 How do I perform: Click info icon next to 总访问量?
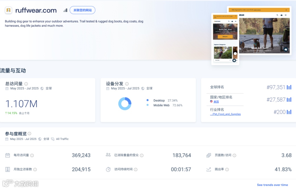(26, 84)
